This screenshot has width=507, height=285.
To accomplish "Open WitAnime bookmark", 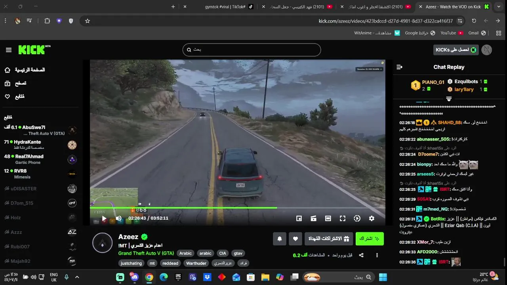I will (x=377, y=33).
